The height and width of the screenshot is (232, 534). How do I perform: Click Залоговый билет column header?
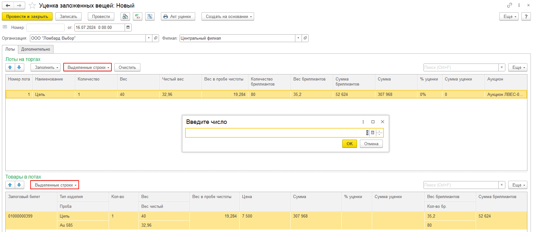coord(31,201)
